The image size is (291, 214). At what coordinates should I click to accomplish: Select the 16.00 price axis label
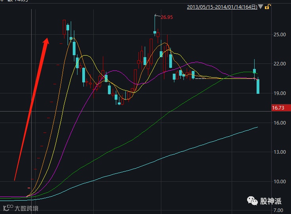click(x=280, y=123)
